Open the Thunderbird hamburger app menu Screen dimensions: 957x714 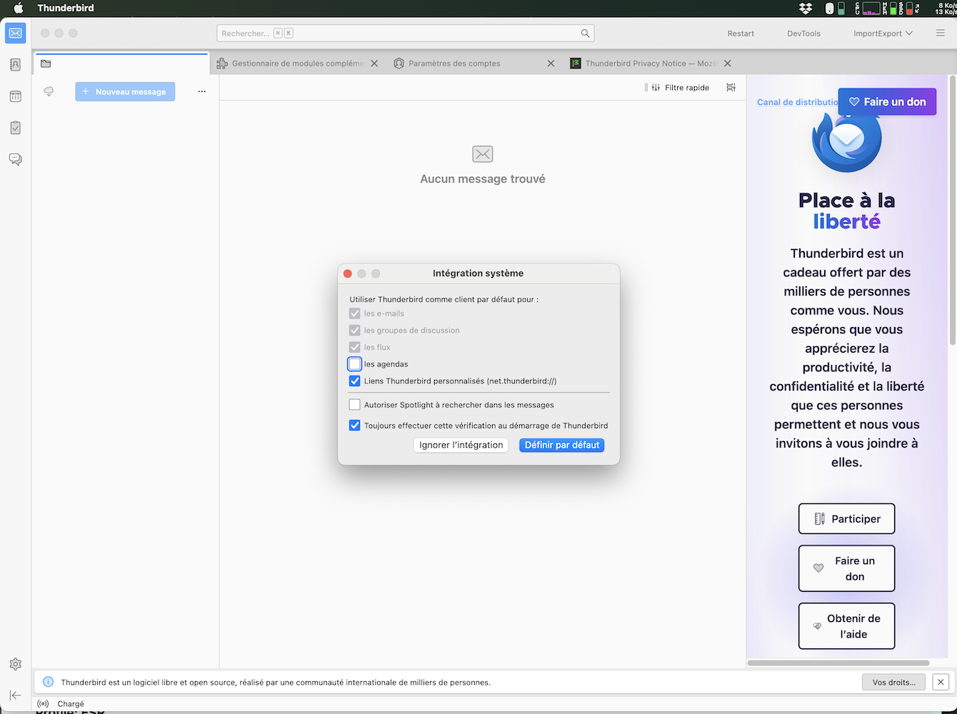[x=941, y=34]
